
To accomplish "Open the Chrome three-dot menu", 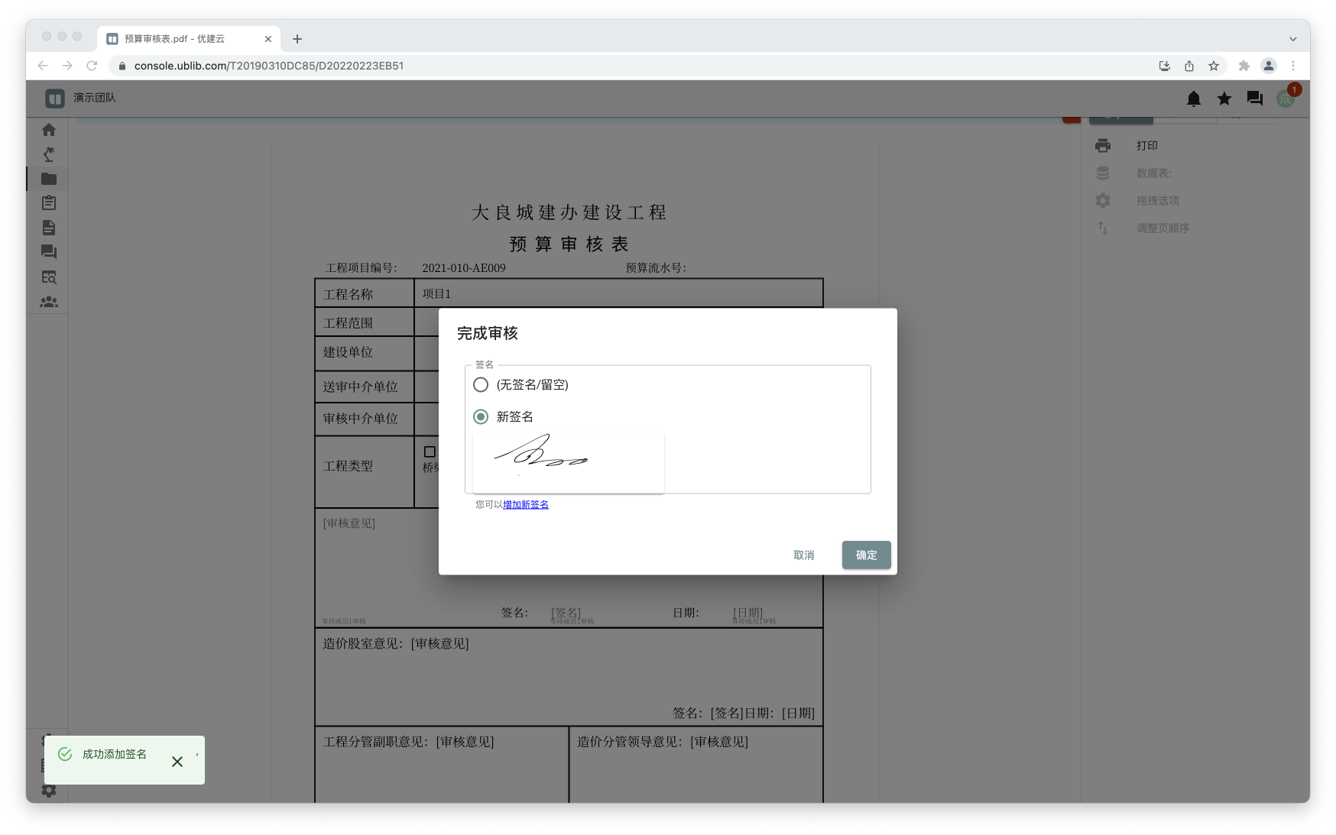I will 1293,66.
